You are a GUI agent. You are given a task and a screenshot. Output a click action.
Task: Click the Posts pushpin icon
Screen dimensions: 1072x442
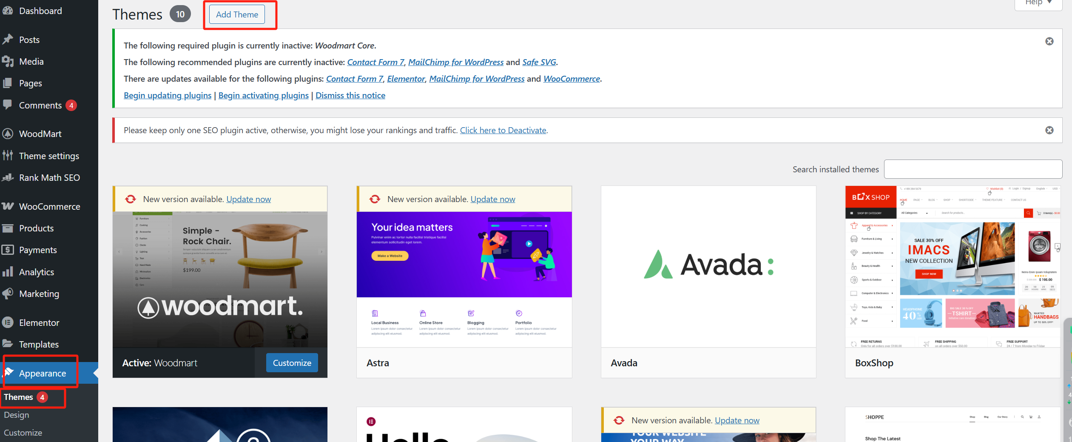[x=8, y=40]
